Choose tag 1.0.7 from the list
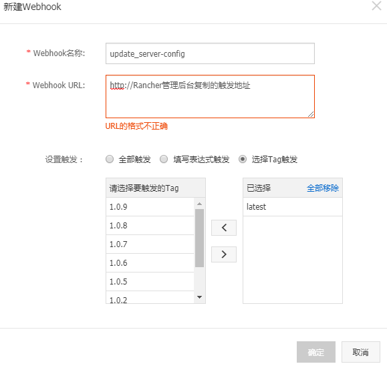The image size is (387, 368). [150, 244]
